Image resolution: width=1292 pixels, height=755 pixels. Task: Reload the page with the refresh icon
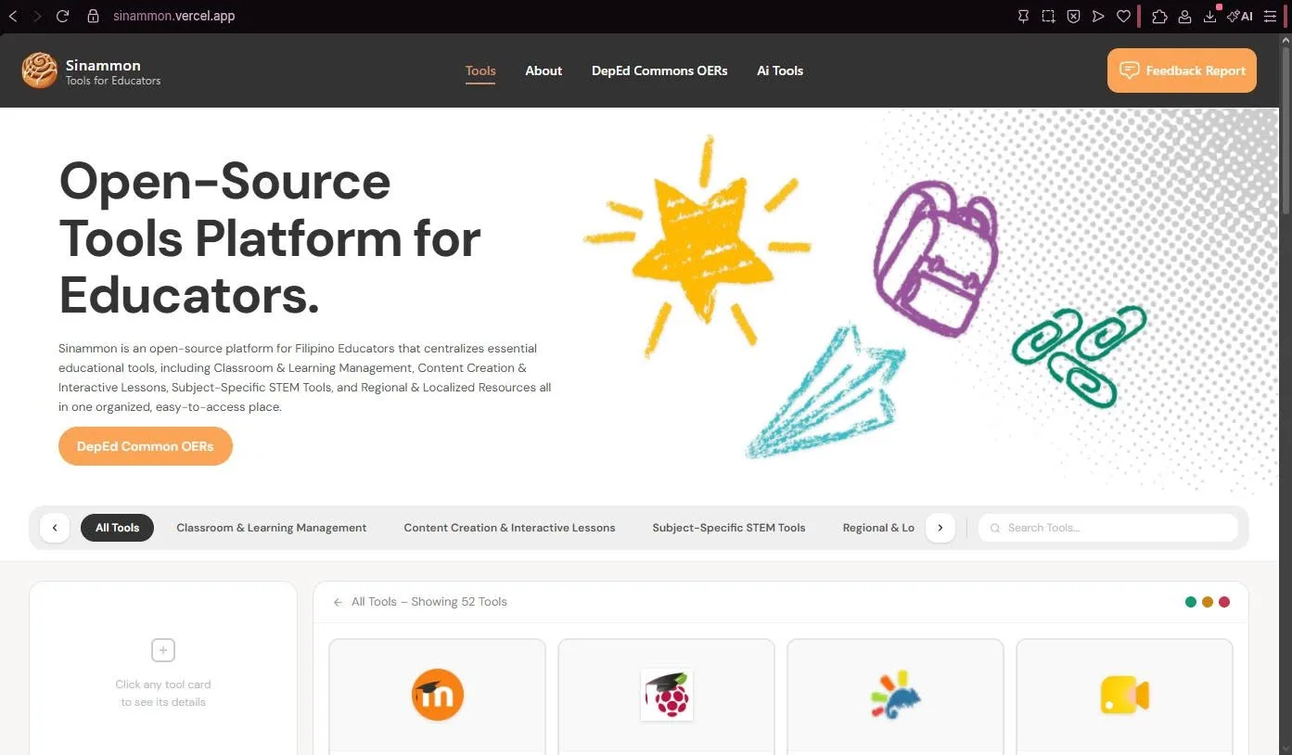coord(62,16)
